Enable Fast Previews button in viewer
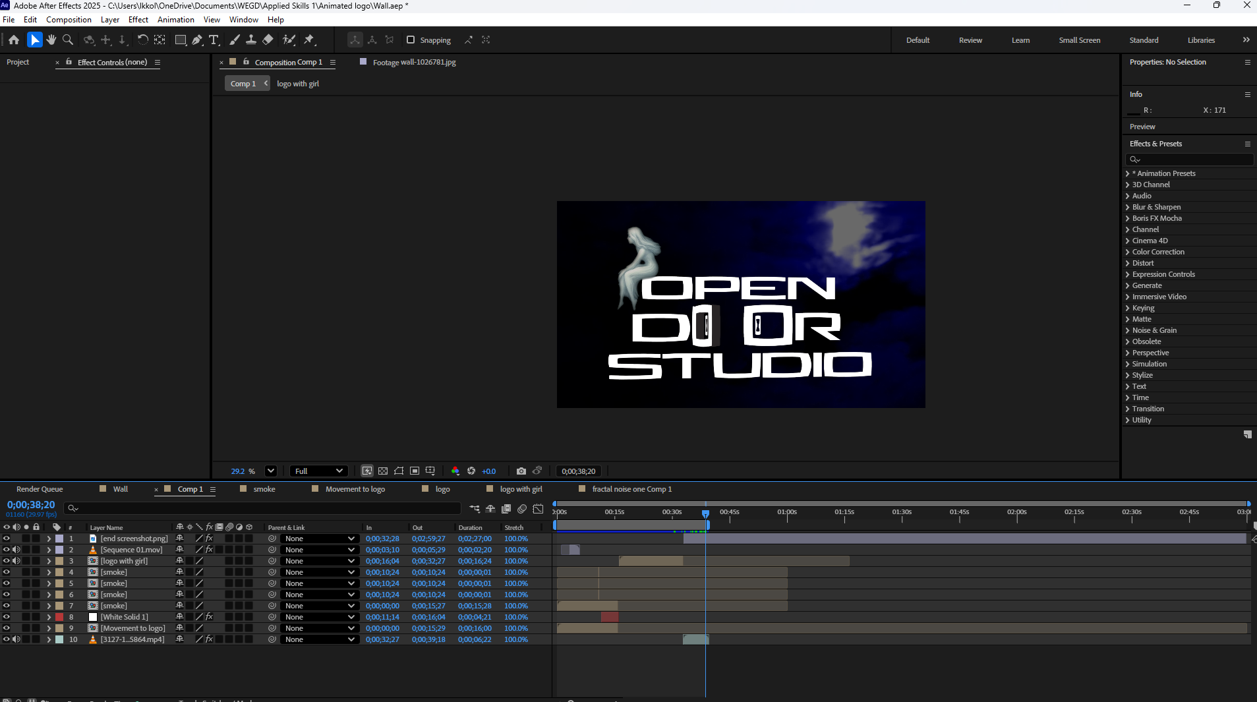 pyautogui.click(x=367, y=471)
